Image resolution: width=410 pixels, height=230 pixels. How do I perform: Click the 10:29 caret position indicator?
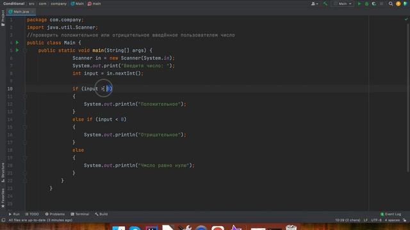[347, 220]
